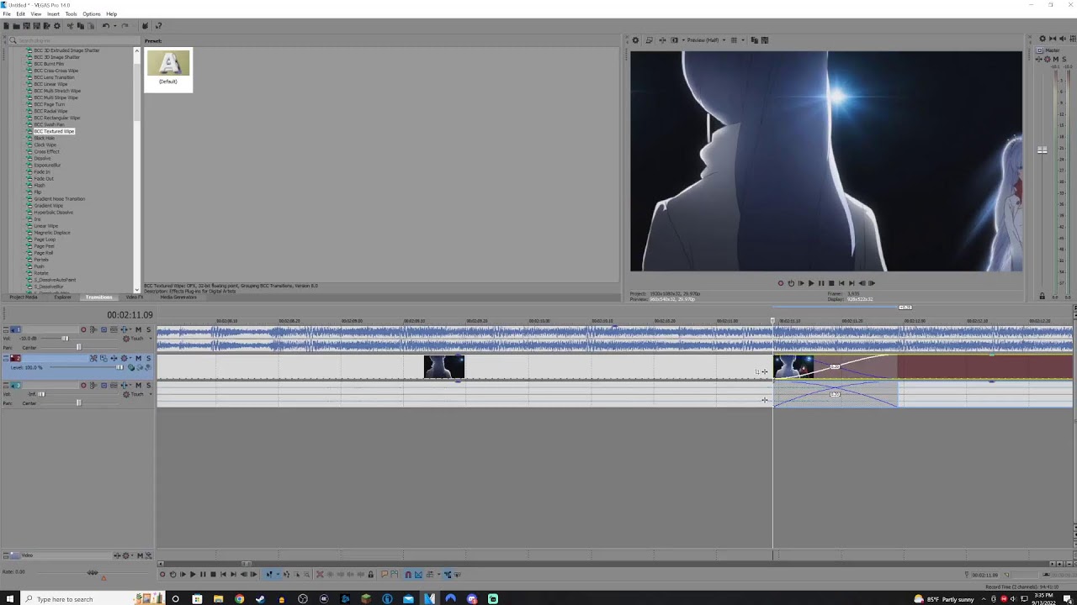Open the File menu
This screenshot has width=1077, height=605.
coord(7,13)
